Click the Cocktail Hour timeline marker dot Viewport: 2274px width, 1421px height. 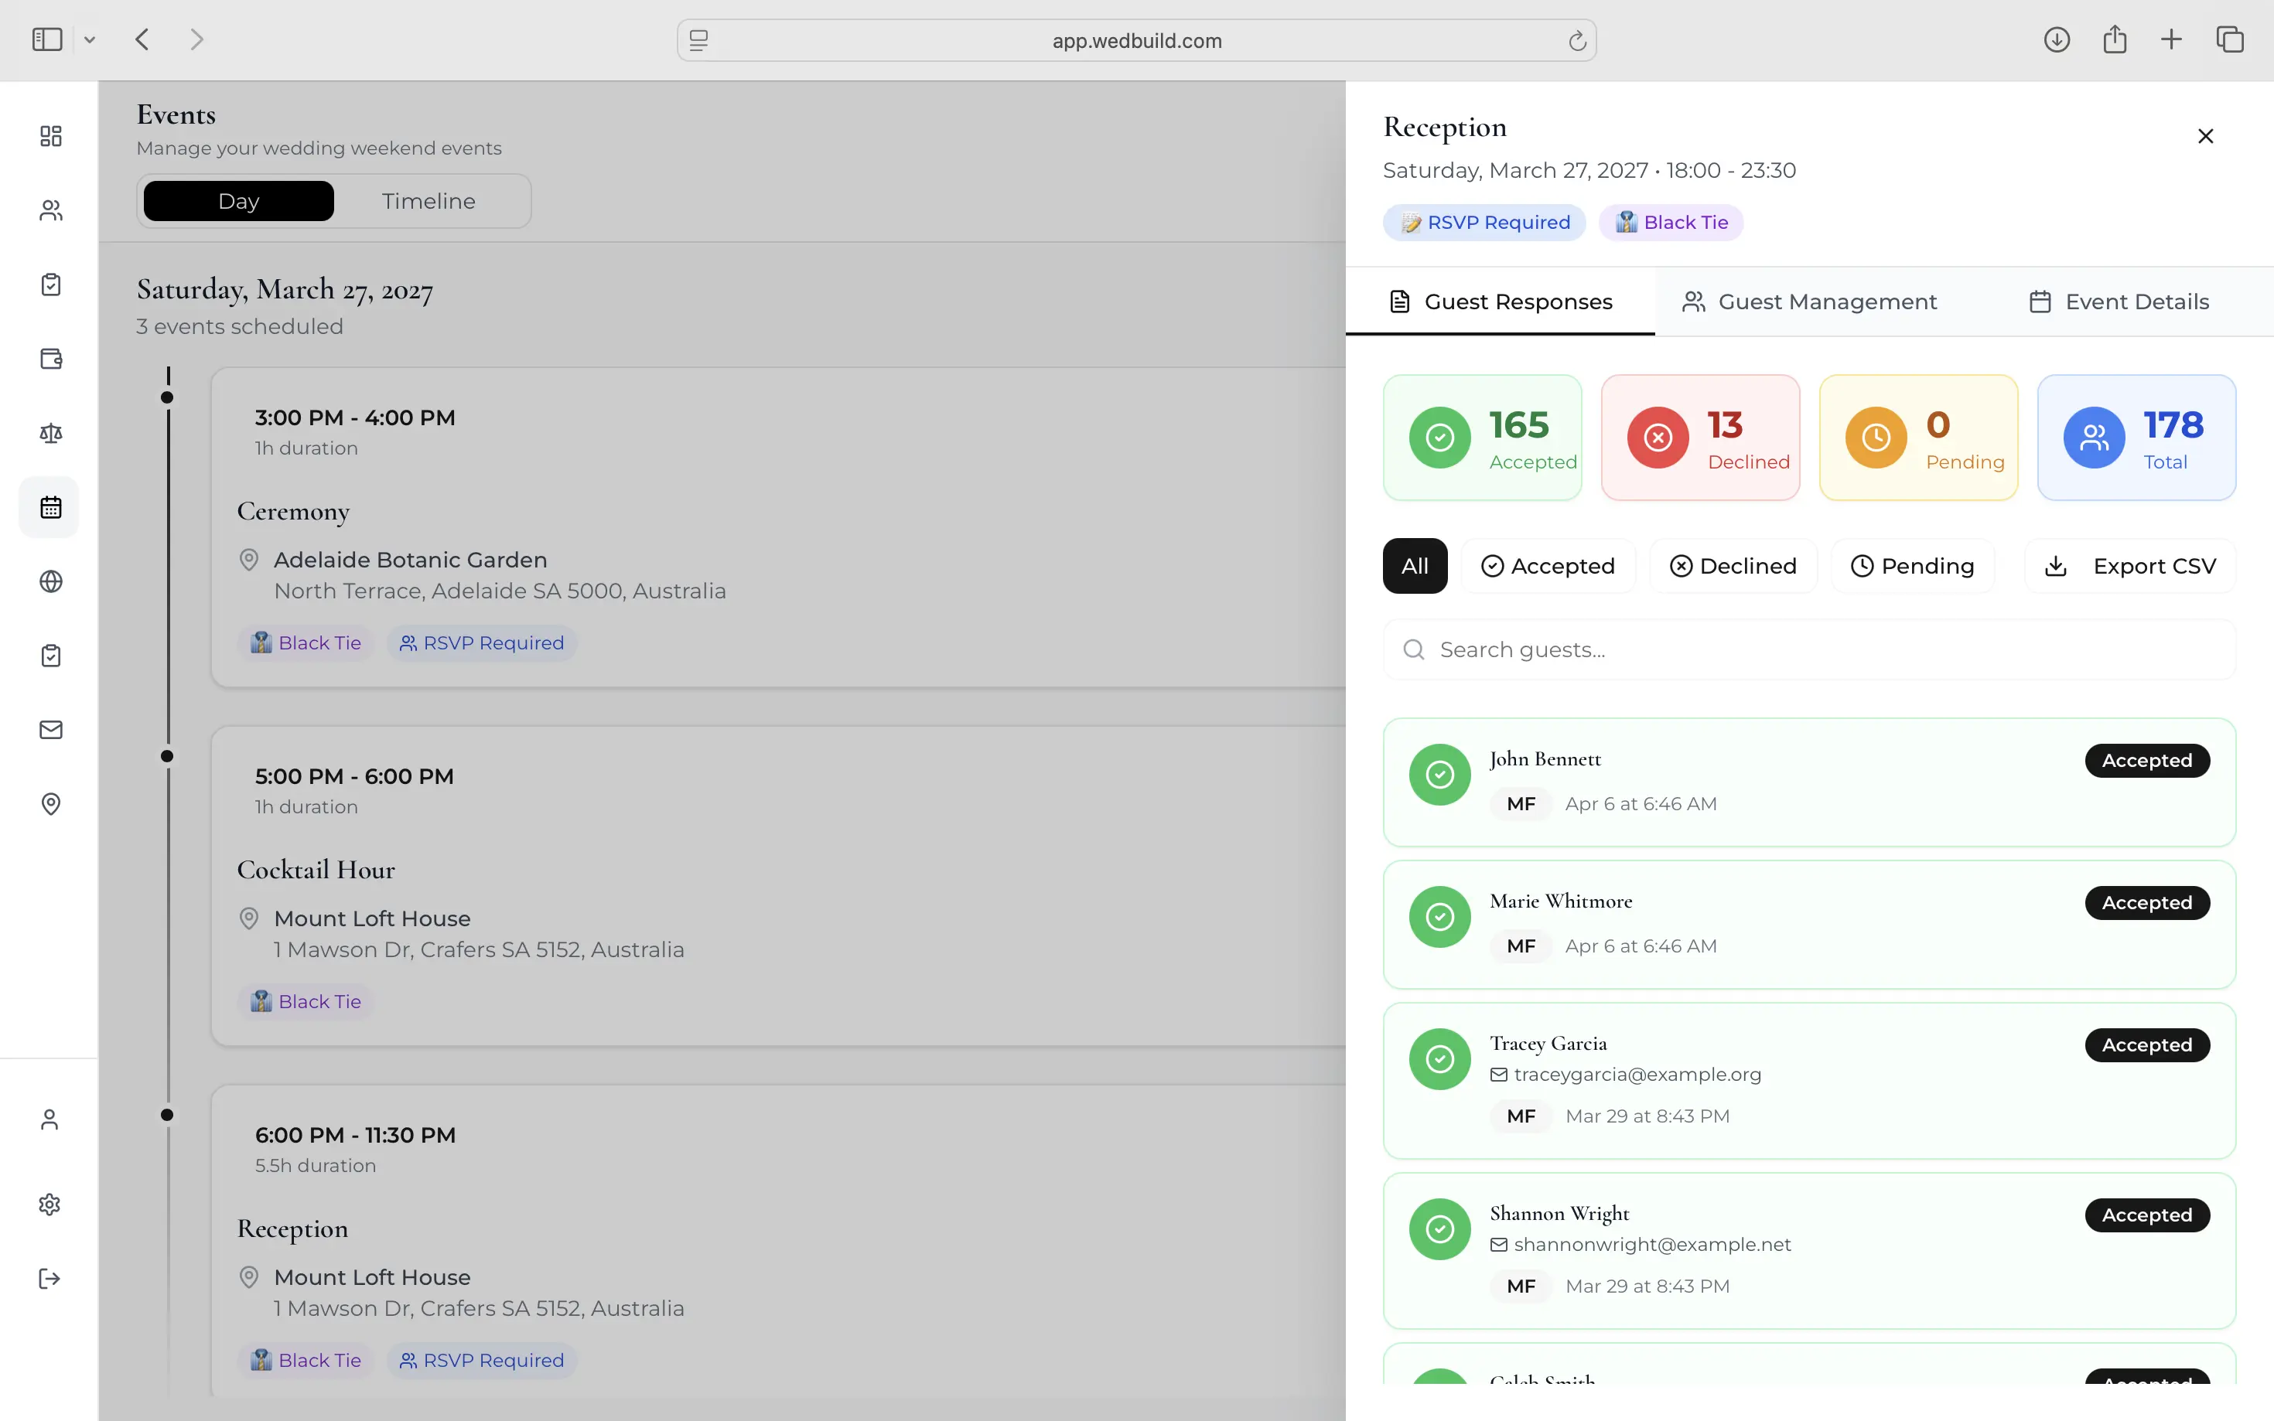(167, 757)
